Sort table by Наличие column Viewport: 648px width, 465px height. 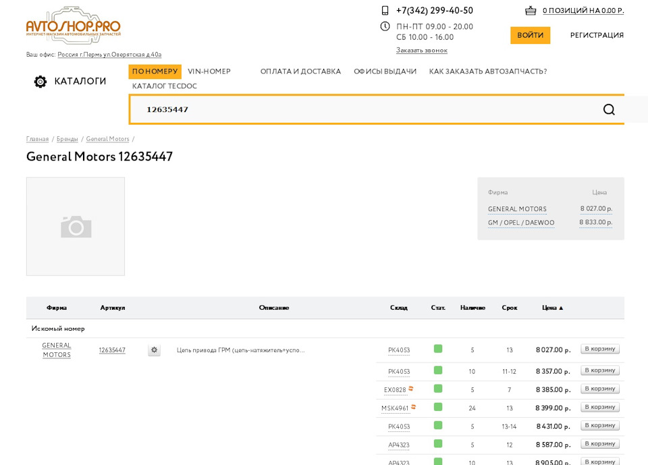(473, 308)
